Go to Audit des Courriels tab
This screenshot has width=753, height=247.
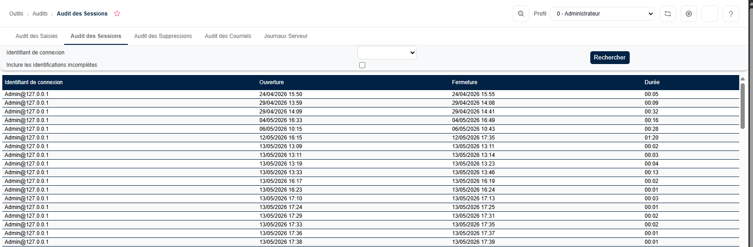(228, 36)
